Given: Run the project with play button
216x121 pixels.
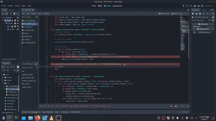Looking at the screenshot, I should 184,6.
